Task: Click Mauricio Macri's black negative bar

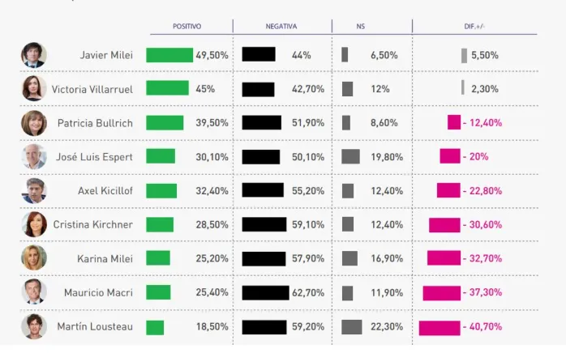Action: click(x=265, y=292)
